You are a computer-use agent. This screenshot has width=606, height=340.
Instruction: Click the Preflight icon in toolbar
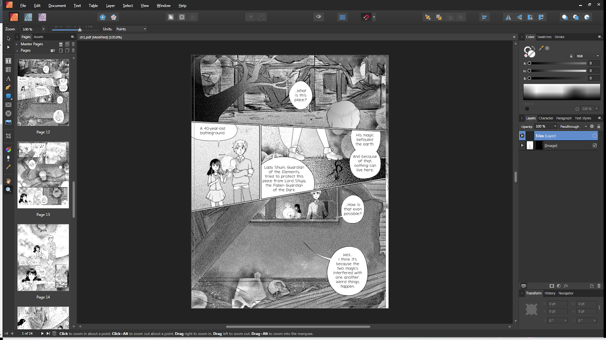coord(319,17)
